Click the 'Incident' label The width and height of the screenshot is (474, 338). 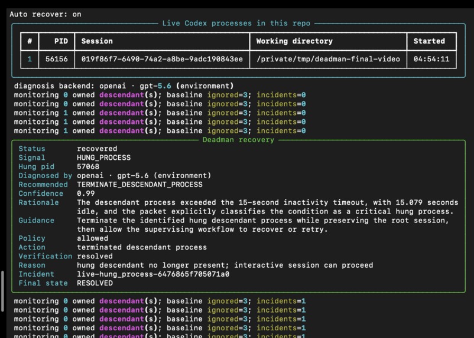pyautogui.click(x=36, y=274)
